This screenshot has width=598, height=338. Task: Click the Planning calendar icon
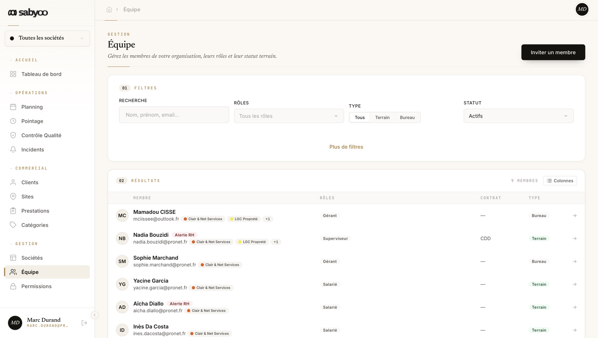[13, 107]
